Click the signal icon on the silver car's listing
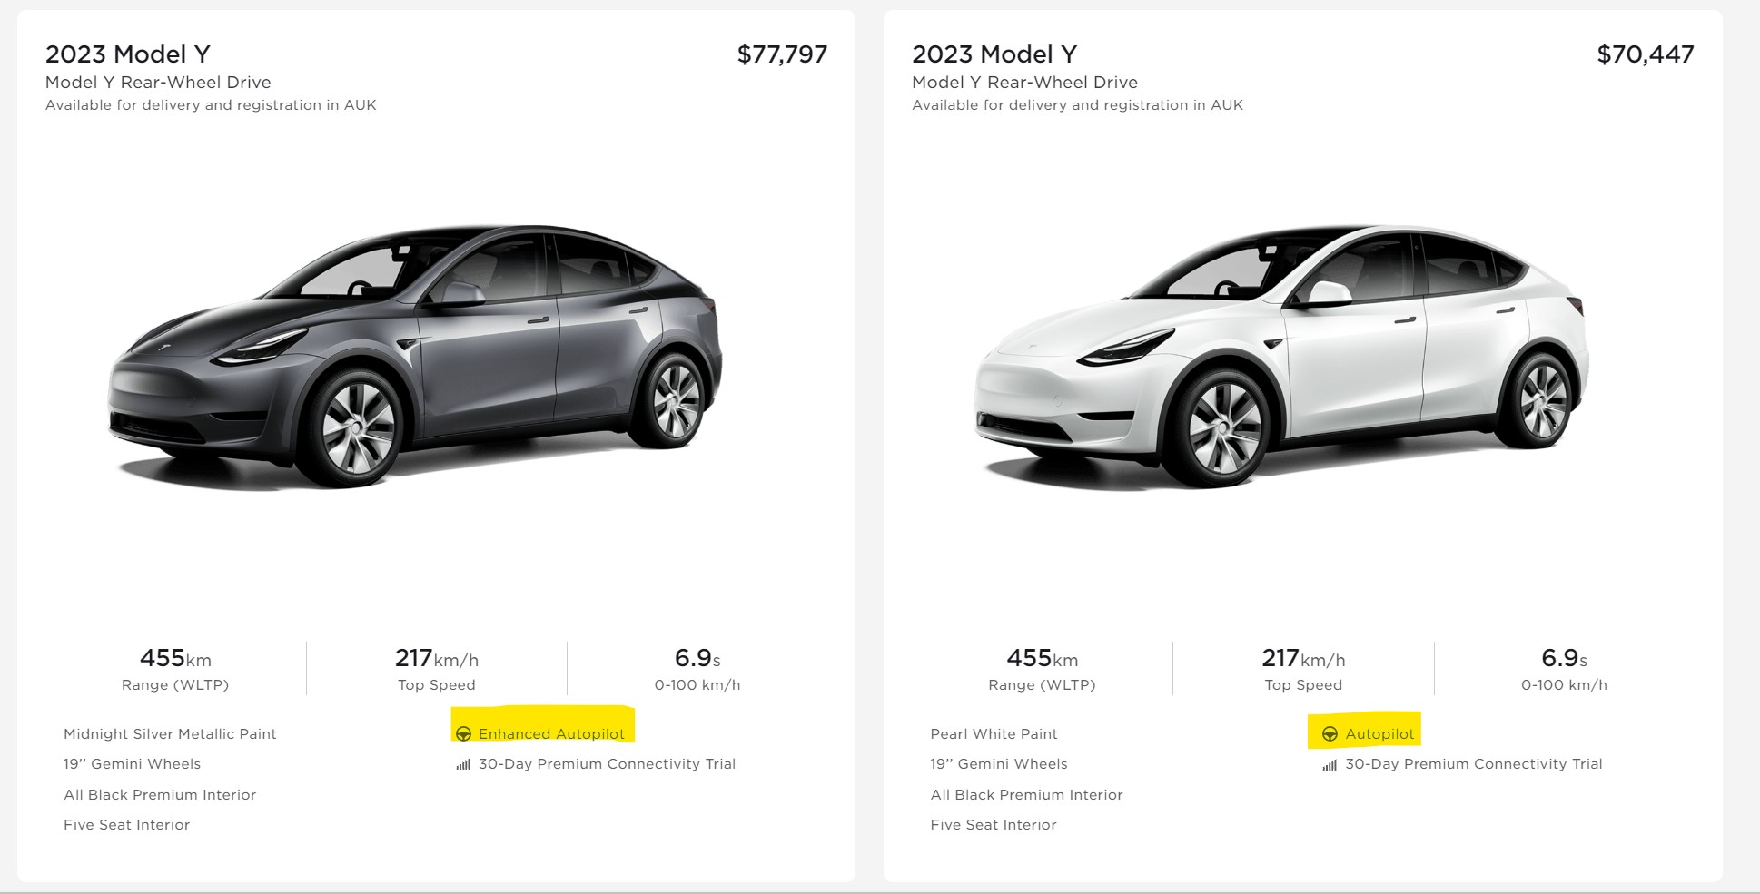 pos(463,765)
